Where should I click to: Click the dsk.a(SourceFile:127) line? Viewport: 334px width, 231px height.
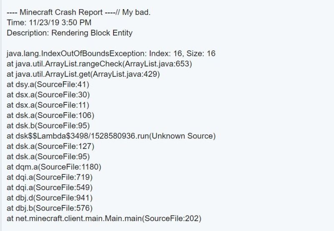point(50,146)
